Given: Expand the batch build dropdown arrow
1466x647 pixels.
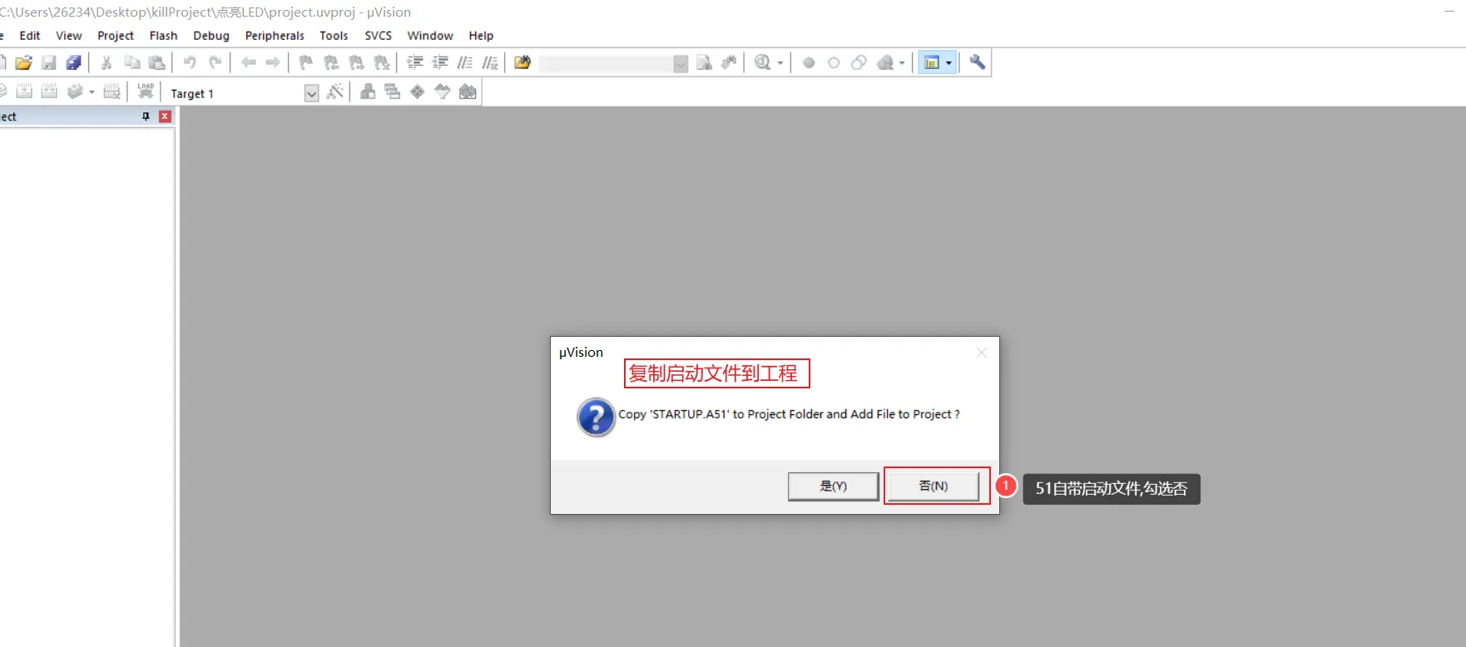Looking at the screenshot, I should pyautogui.click(x=92, y=91).
